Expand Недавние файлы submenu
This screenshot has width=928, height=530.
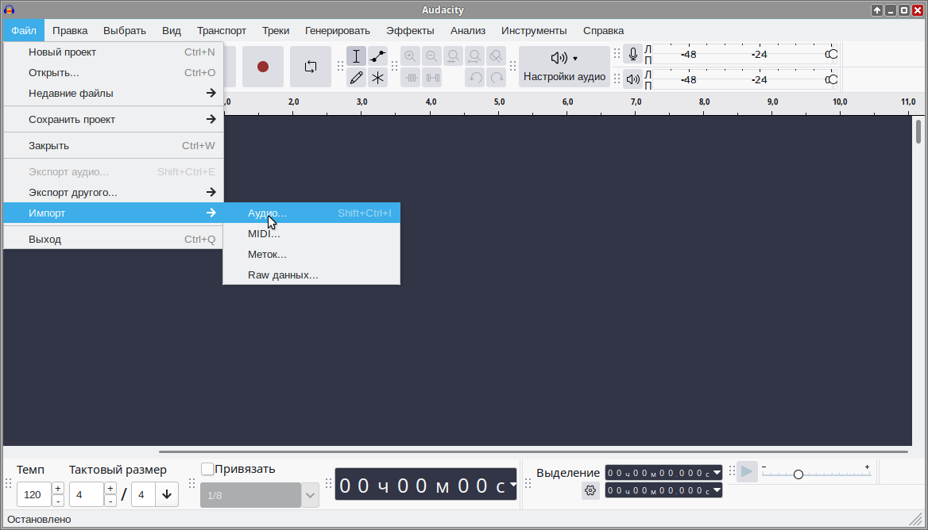(x=113, y=94)
